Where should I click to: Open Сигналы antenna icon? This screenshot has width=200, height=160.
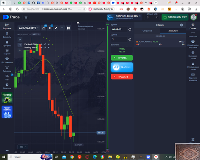193,34
